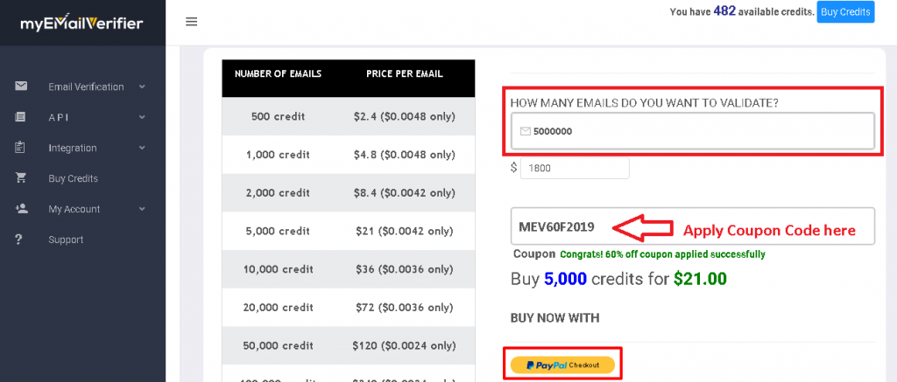Click the coupon code field MEV60F2019
Screen dimensions: 897x382
pyautogui.click(x=692, y=226)
